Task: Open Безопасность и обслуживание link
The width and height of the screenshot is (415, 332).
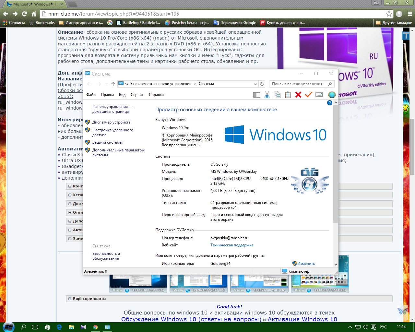Action: click(106, 256)
